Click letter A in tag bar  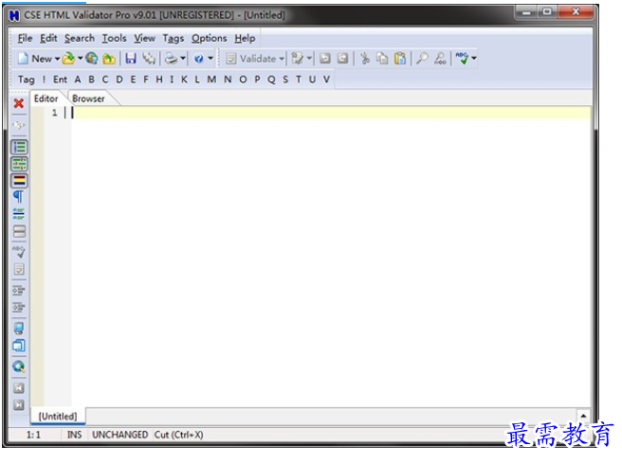pos(78,80)
